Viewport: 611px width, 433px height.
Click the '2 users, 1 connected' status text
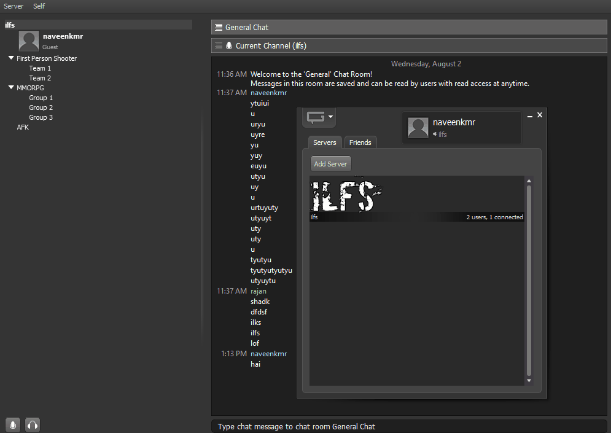[x=494, y=217]
